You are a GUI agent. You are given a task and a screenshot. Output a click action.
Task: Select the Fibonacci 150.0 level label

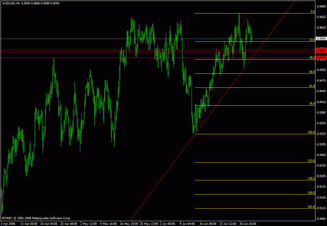(x=312, y=193)
